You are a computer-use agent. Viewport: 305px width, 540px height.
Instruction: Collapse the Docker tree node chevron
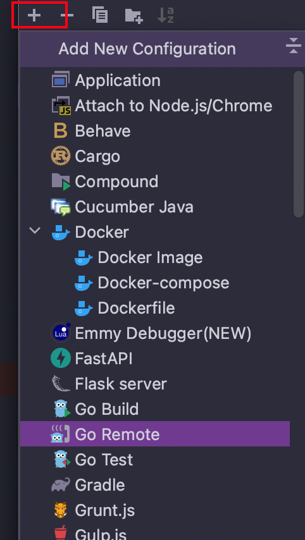click(35, 230)
